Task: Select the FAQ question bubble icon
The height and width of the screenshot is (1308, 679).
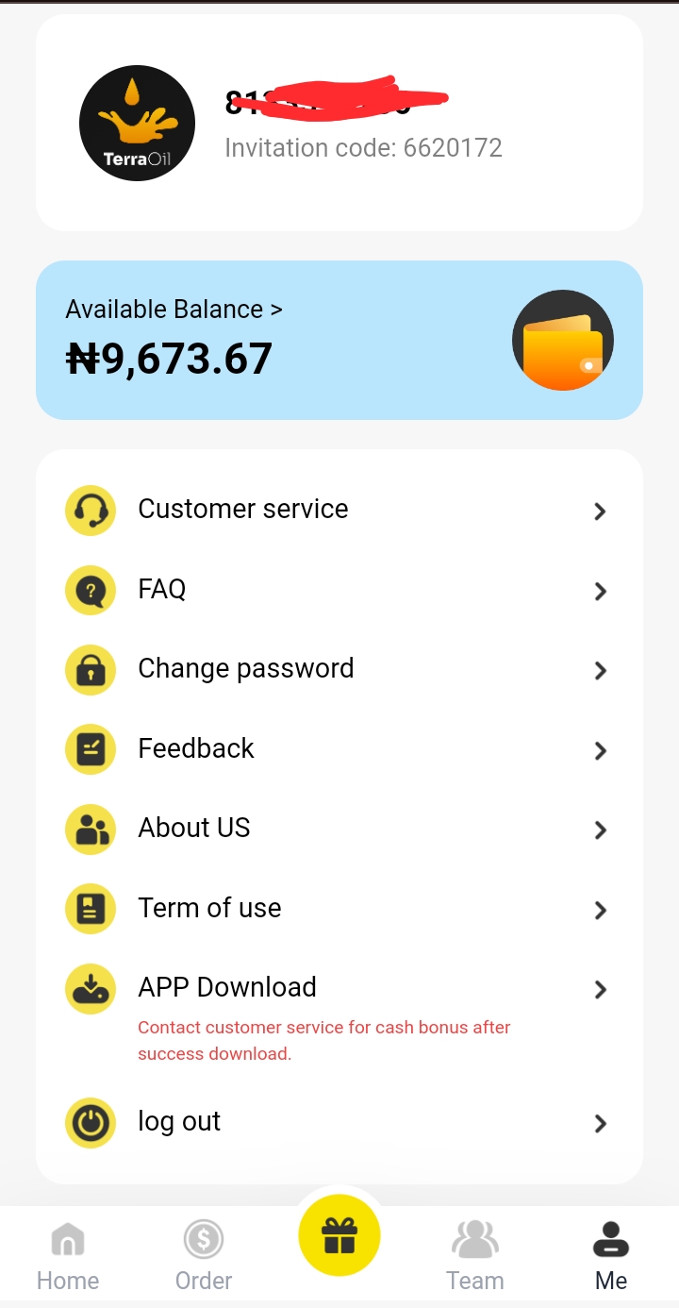Action: (x=91, y=591)
